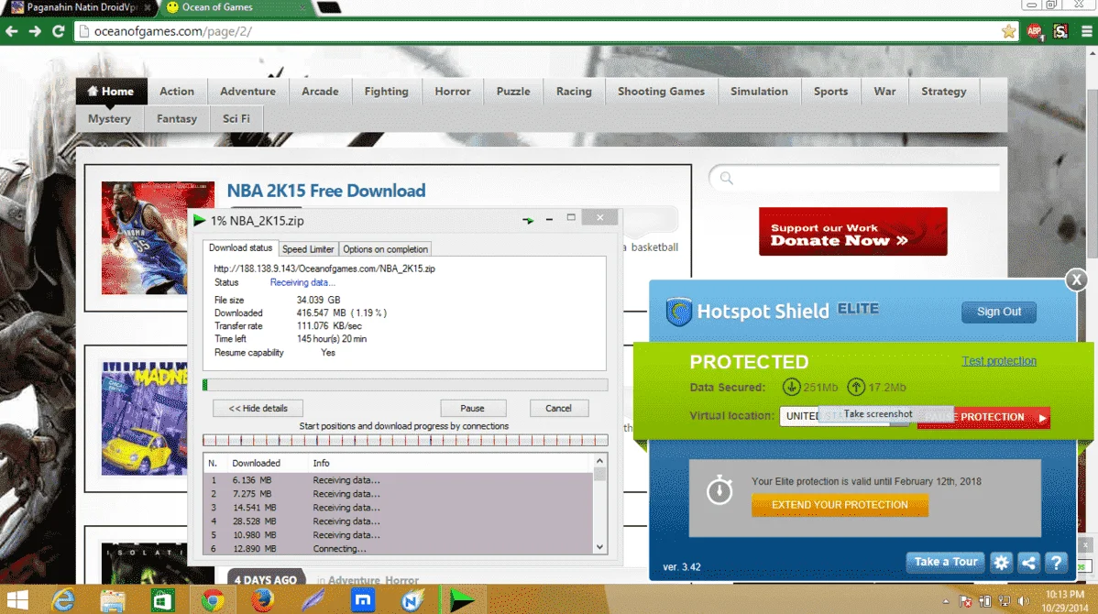This screenshot has width=1098, height=614.
Task: Open the Windows Start button
Action: (16, 600)
